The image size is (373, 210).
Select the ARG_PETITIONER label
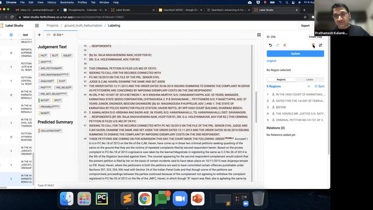[x=51, y=68]
